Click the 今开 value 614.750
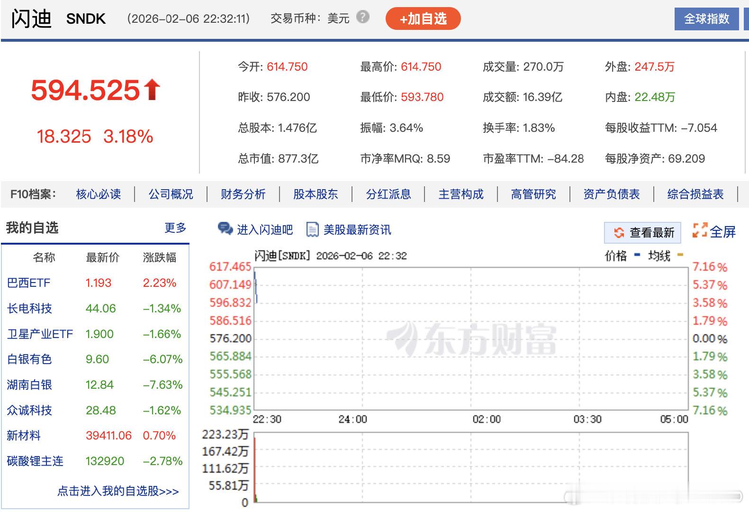 (x=287, y=67)
